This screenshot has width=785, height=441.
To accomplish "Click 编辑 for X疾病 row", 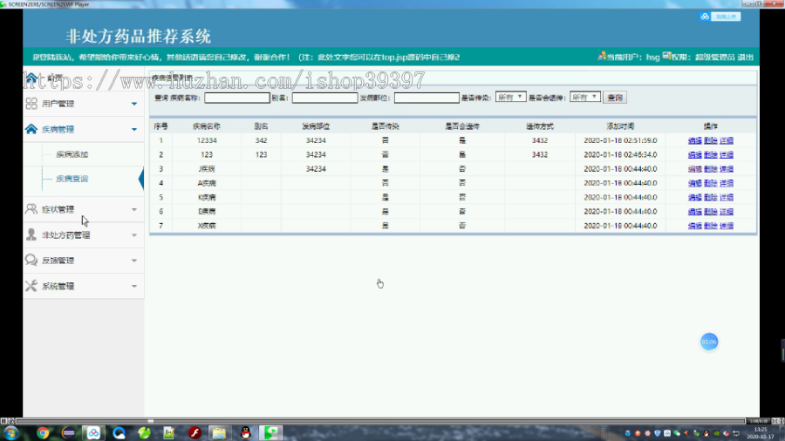I will click(x=695, y=226).
